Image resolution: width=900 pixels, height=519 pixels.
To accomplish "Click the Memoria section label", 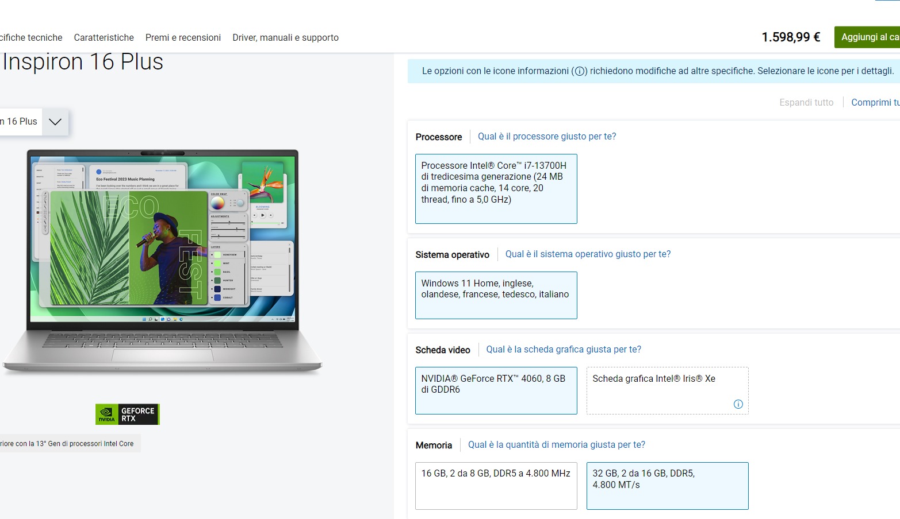I will pos(434,445).
